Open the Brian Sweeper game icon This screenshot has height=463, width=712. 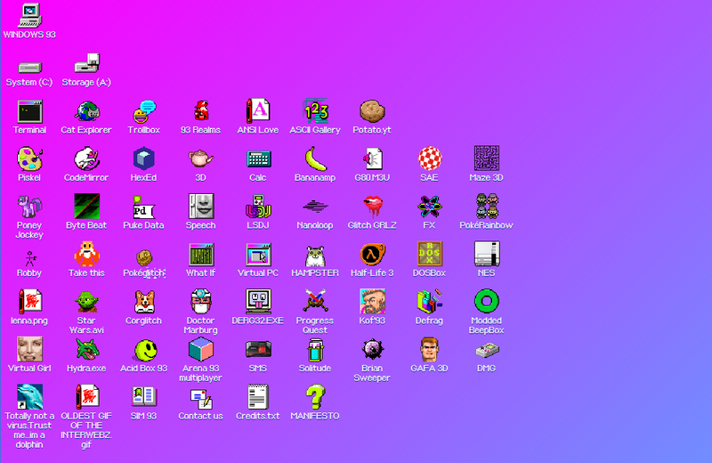coord(372,350)
